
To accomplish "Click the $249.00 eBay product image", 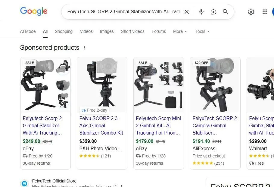I will (45, 85).
